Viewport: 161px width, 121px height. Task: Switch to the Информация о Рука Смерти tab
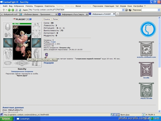click(x=73, y=14)
